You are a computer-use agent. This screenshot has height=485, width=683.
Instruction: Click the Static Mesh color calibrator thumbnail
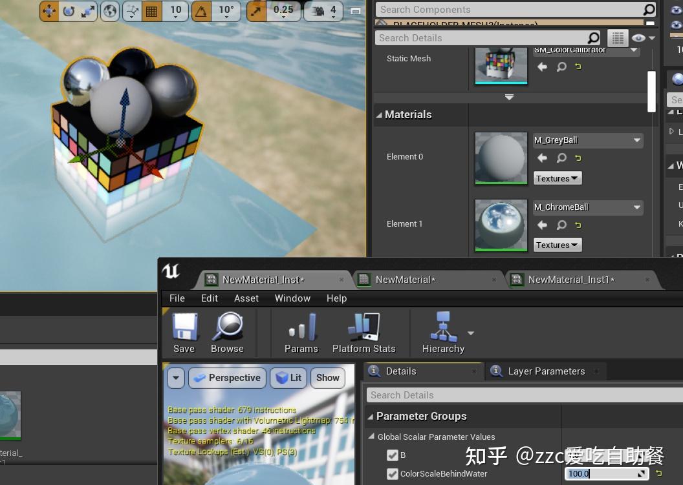(x=501, y=65)
